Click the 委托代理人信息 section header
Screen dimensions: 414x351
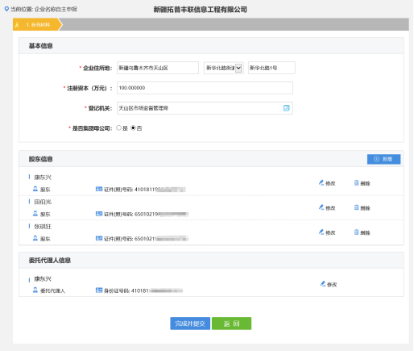(50, 260)
